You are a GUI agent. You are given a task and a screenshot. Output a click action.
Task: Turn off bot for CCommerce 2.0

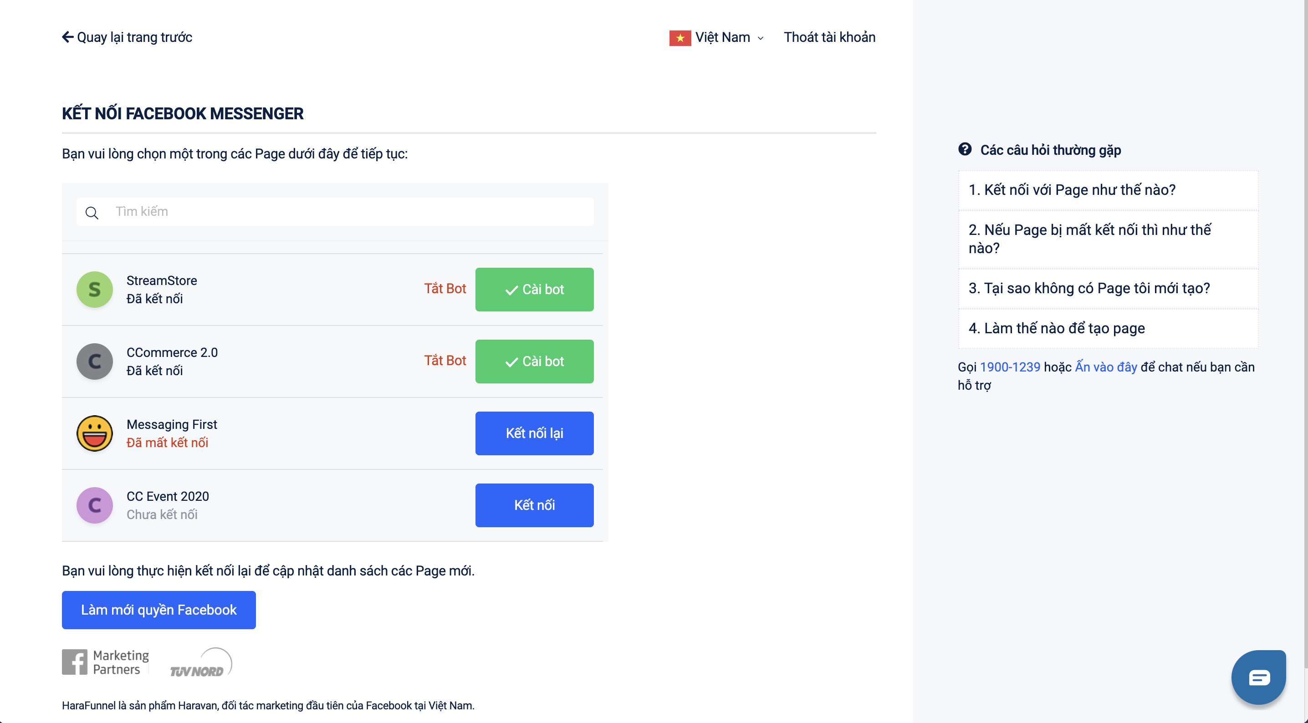click(445, 361)
